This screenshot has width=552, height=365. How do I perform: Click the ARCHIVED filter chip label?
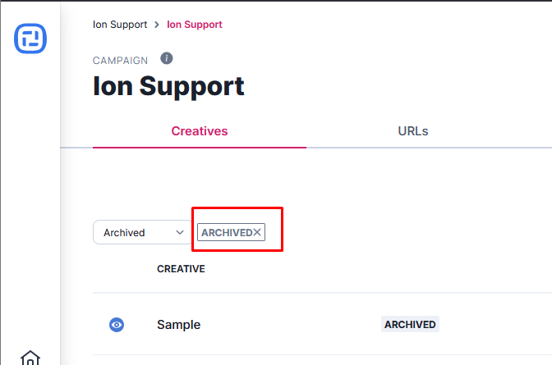coord(226,233)
